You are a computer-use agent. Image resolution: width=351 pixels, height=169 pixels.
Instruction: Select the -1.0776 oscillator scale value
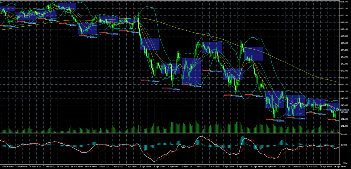click(x=344, y=163)
